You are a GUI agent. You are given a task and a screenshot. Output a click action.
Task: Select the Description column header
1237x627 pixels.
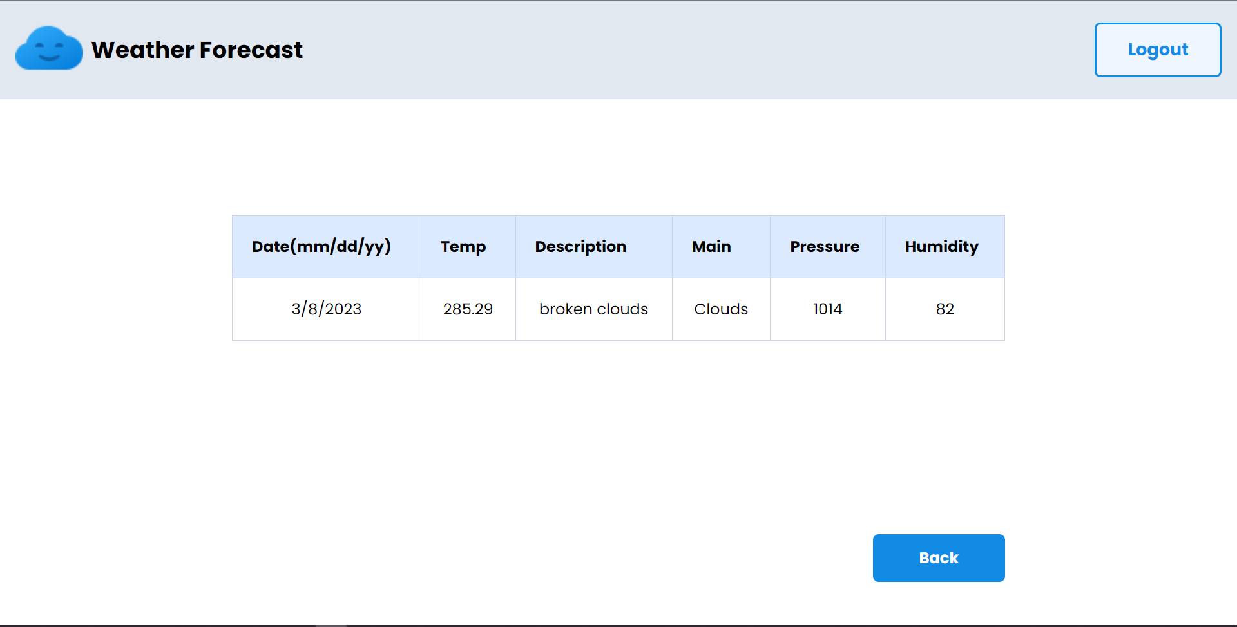click(x=594, y=247)
